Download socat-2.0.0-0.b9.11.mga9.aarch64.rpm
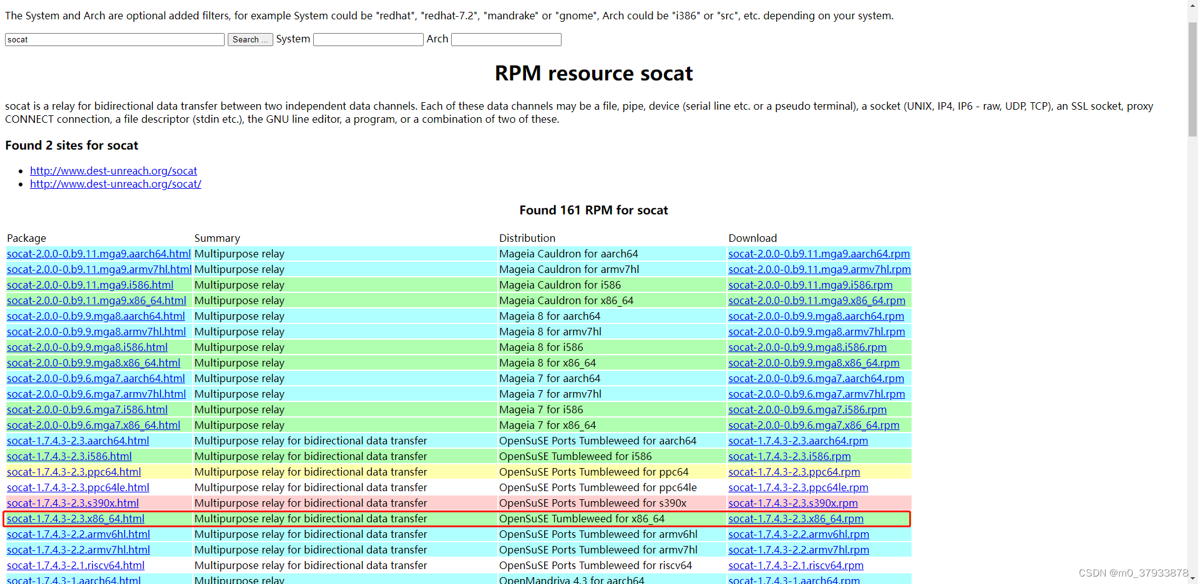Viewport: 1198px width, 584px height. 819,254
